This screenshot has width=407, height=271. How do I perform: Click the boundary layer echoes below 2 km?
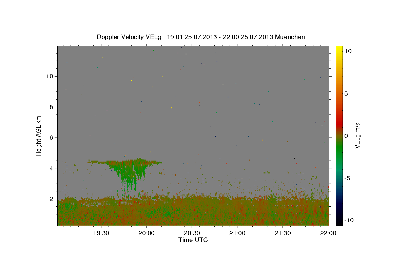tap(193, 211)
